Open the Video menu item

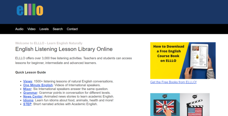31,29
